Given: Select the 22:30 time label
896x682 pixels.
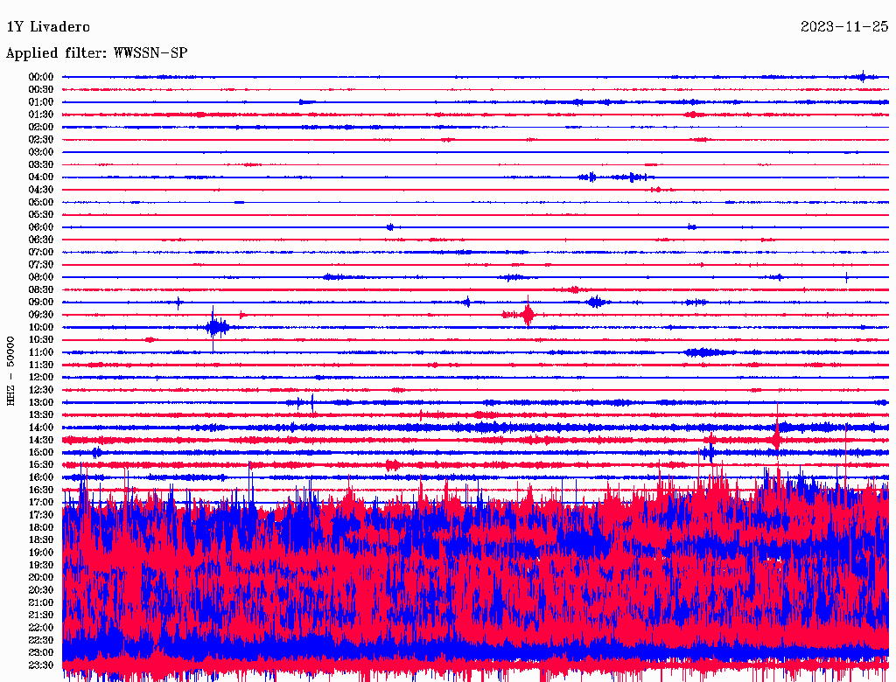Looking at the screenshot, I should click(40, 640).
